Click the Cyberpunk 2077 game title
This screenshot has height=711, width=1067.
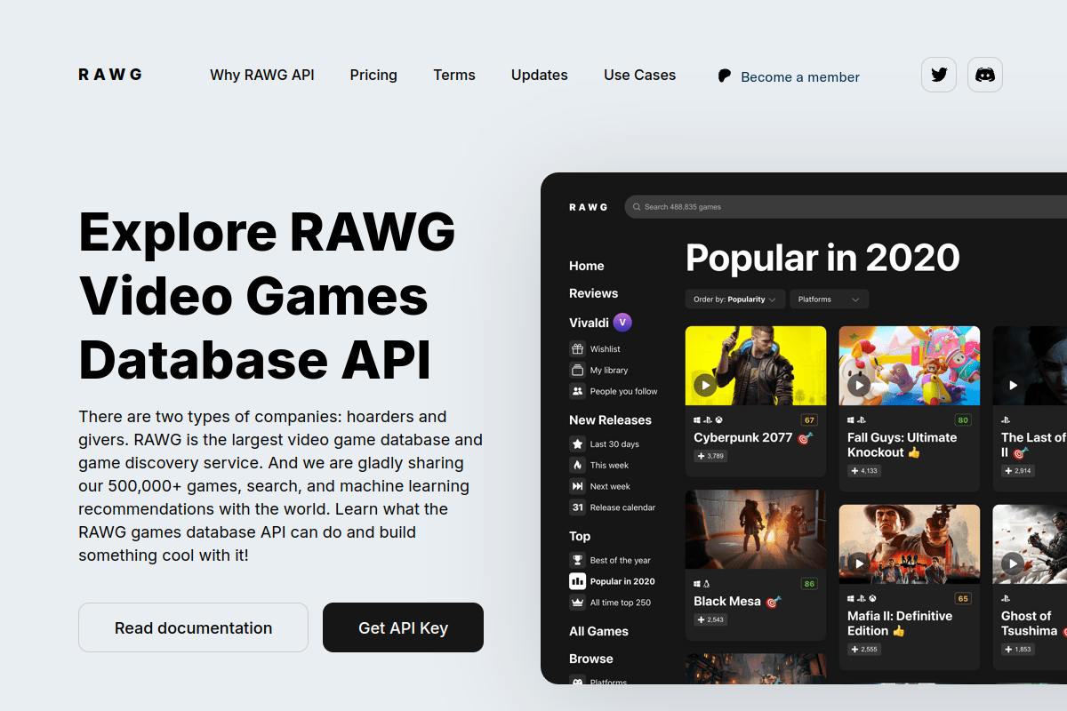pos(742,437)
